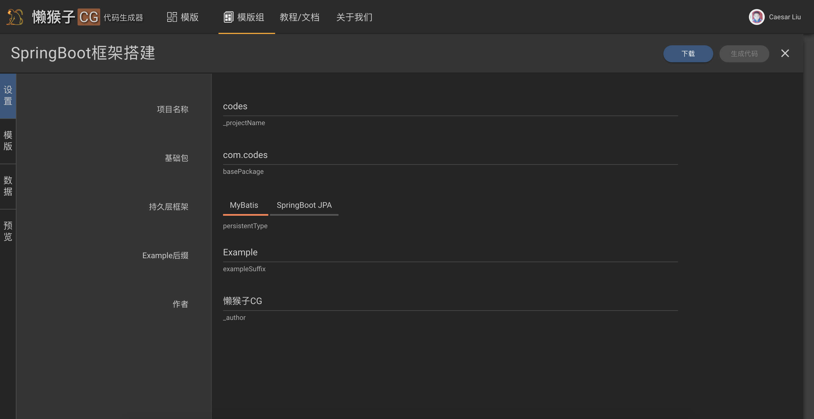Click the 项目名称 field containing codes
The image size is (814, 419).
pos(450,106)
